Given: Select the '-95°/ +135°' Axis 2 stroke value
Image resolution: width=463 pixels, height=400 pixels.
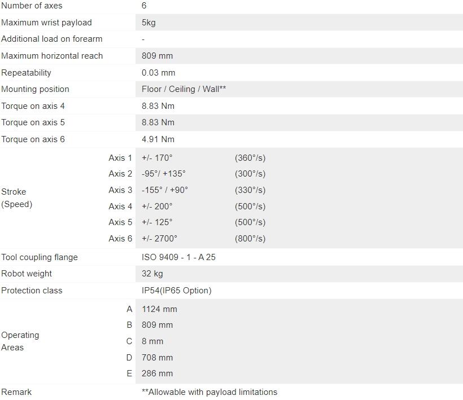Looking at the screenshot, I should pyautogui.click(x=164, y=174).
